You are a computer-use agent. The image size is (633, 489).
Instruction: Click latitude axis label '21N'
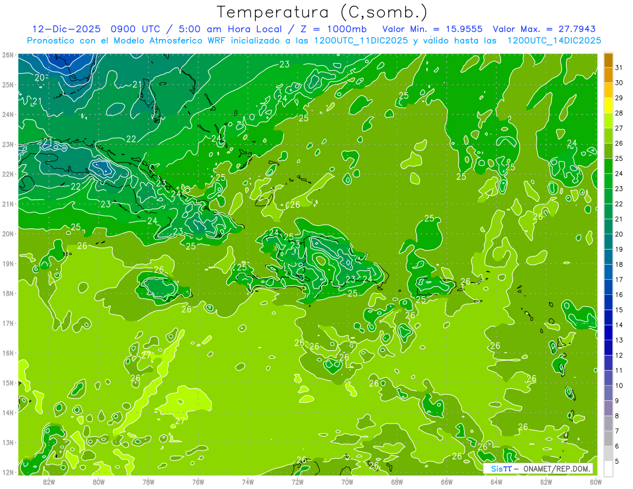tap(7, 204)
